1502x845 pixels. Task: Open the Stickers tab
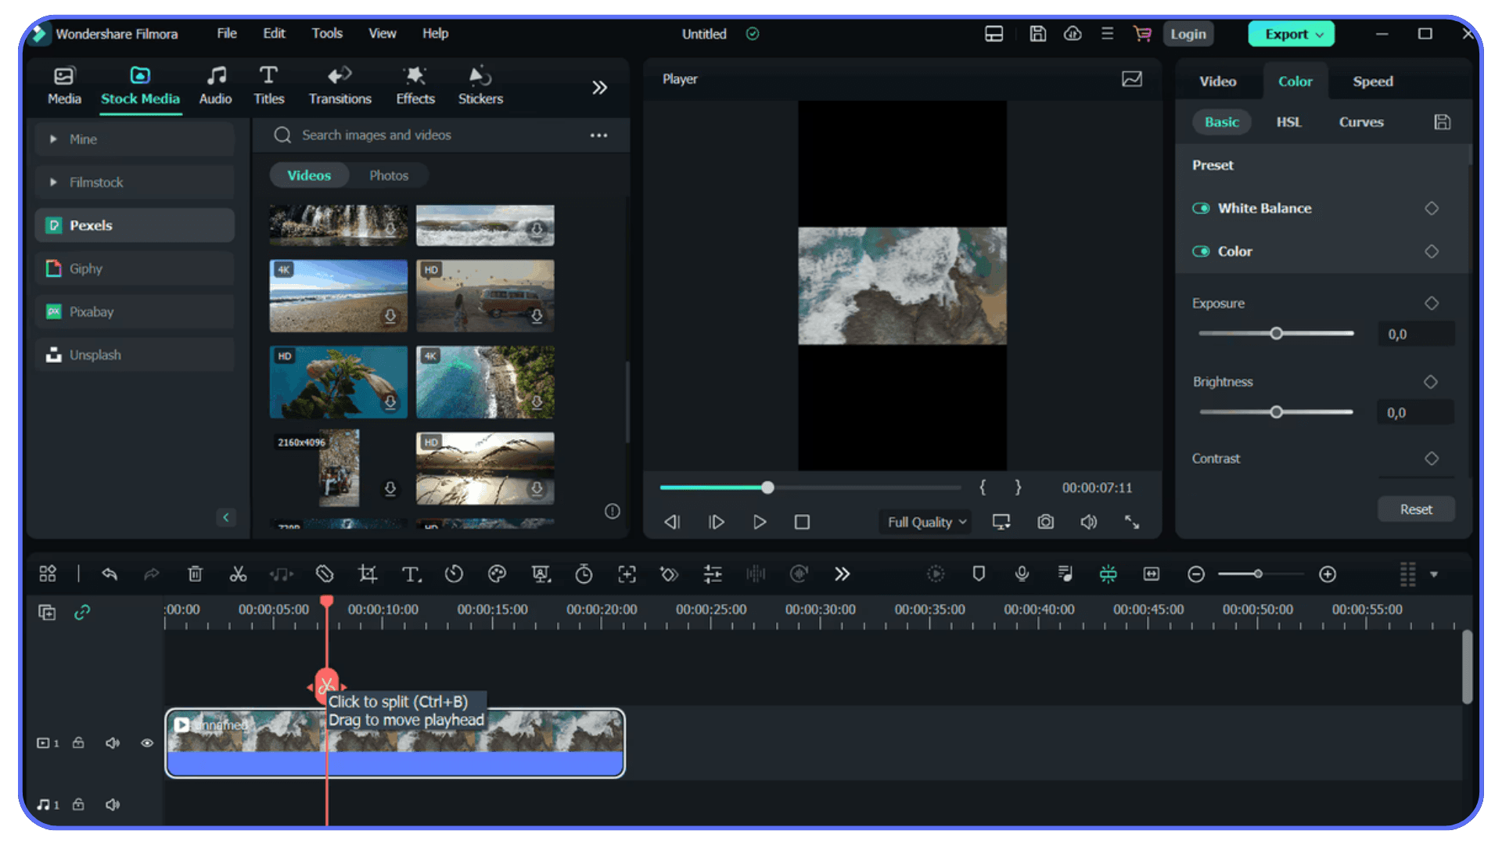[480, 86]
